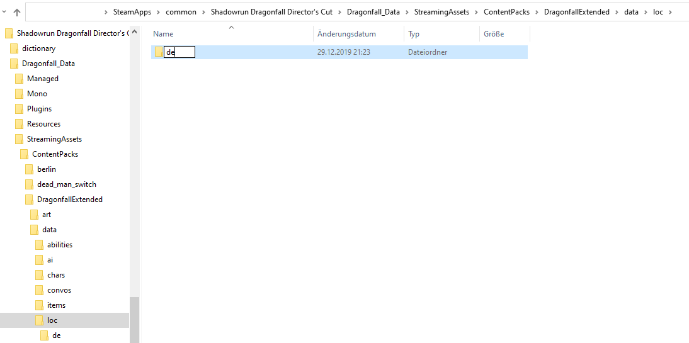Image resolution: width=689 pixels, height=343 pixels.
Task: Click folder icon beside convos
Action: pyautogui.click(x=40, y=290)
